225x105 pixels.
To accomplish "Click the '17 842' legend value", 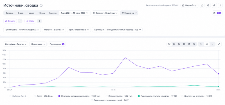I will point(174,96).
